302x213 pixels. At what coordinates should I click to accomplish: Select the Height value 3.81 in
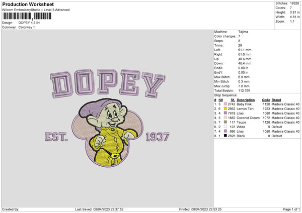[294, 12]
